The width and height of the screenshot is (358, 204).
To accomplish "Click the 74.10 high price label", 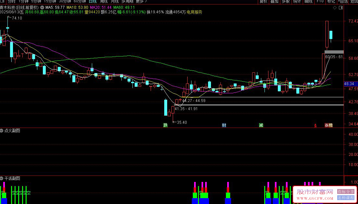I will click(17, 18).
